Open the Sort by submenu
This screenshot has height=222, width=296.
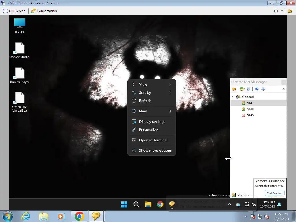(x=152, y=92)
